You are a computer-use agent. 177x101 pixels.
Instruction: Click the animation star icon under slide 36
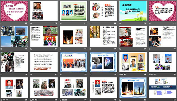(150, 74)
